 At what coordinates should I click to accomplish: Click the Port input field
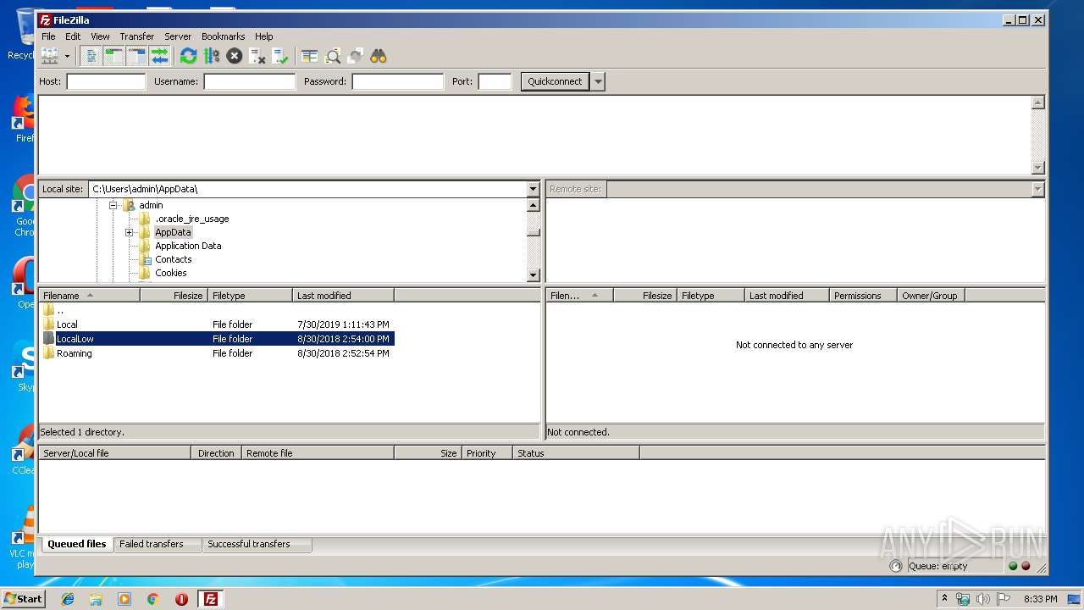[x=495, y=81]
